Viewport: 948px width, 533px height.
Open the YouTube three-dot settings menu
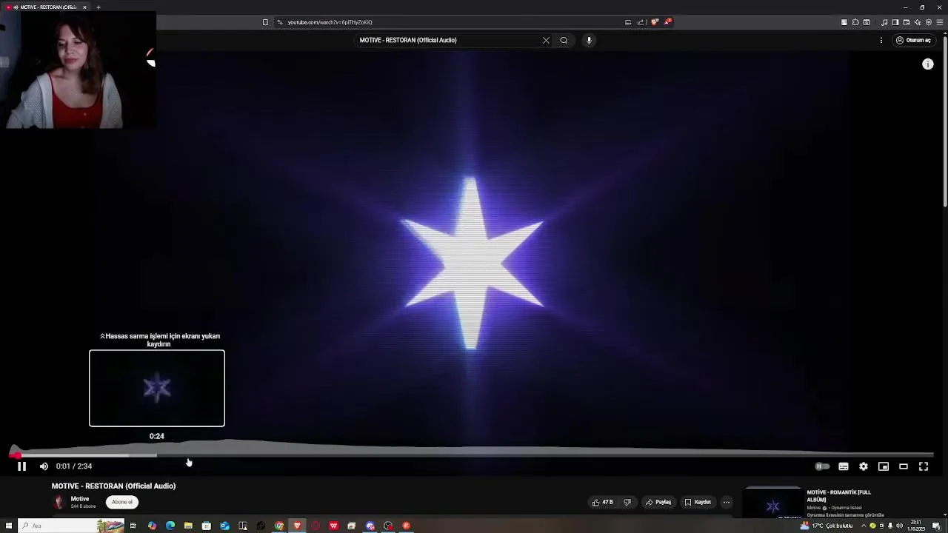[x=881, y=41]
